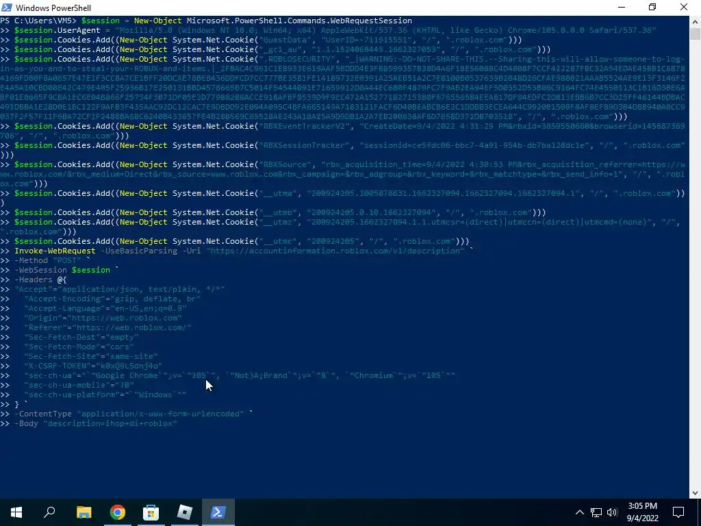
Task: Click the scrollbar down arrow
Action: [x=695, y=493]
